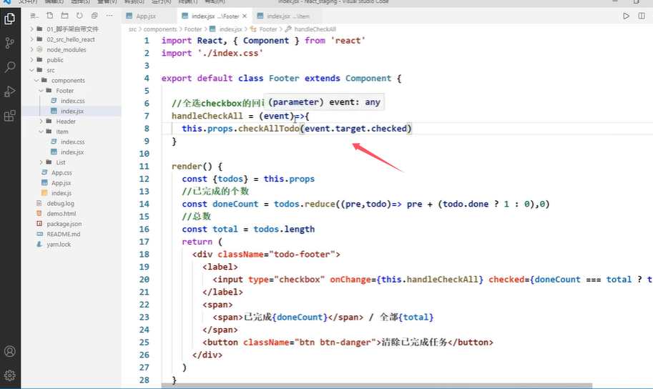Expand the Header folder
653x389 pixels.
click(66, 121)
